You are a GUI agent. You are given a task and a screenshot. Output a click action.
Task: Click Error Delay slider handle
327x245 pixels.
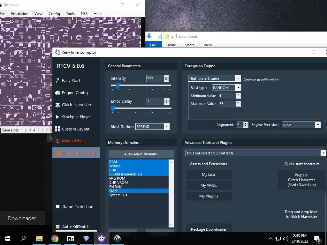tap(113, 108)
